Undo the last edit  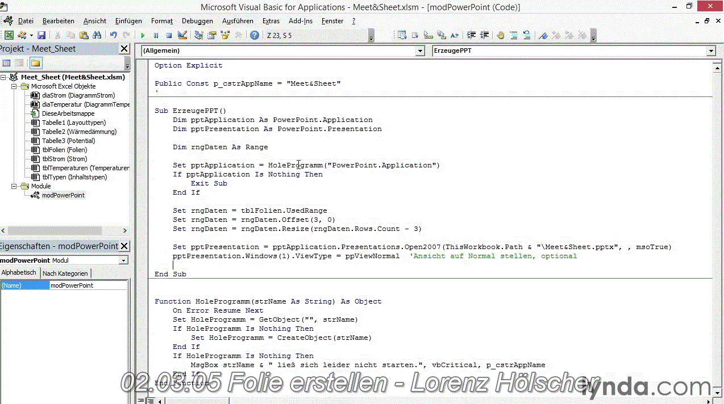[x=113, y=35]
